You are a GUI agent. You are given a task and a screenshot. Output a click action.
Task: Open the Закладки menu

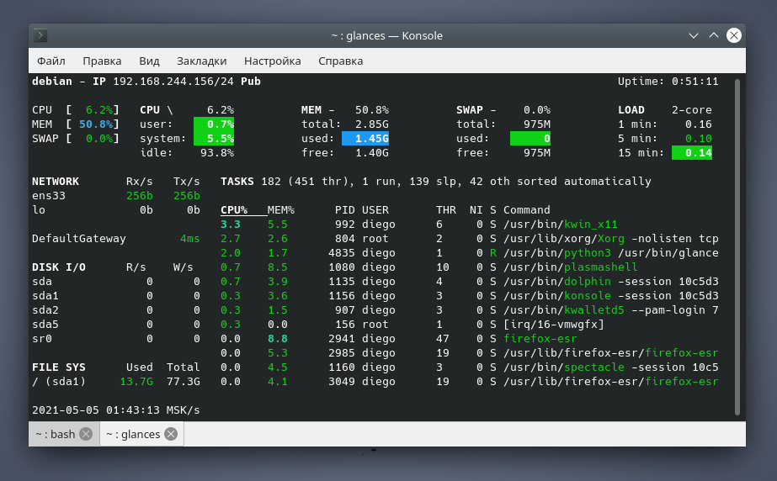point(201,61)
